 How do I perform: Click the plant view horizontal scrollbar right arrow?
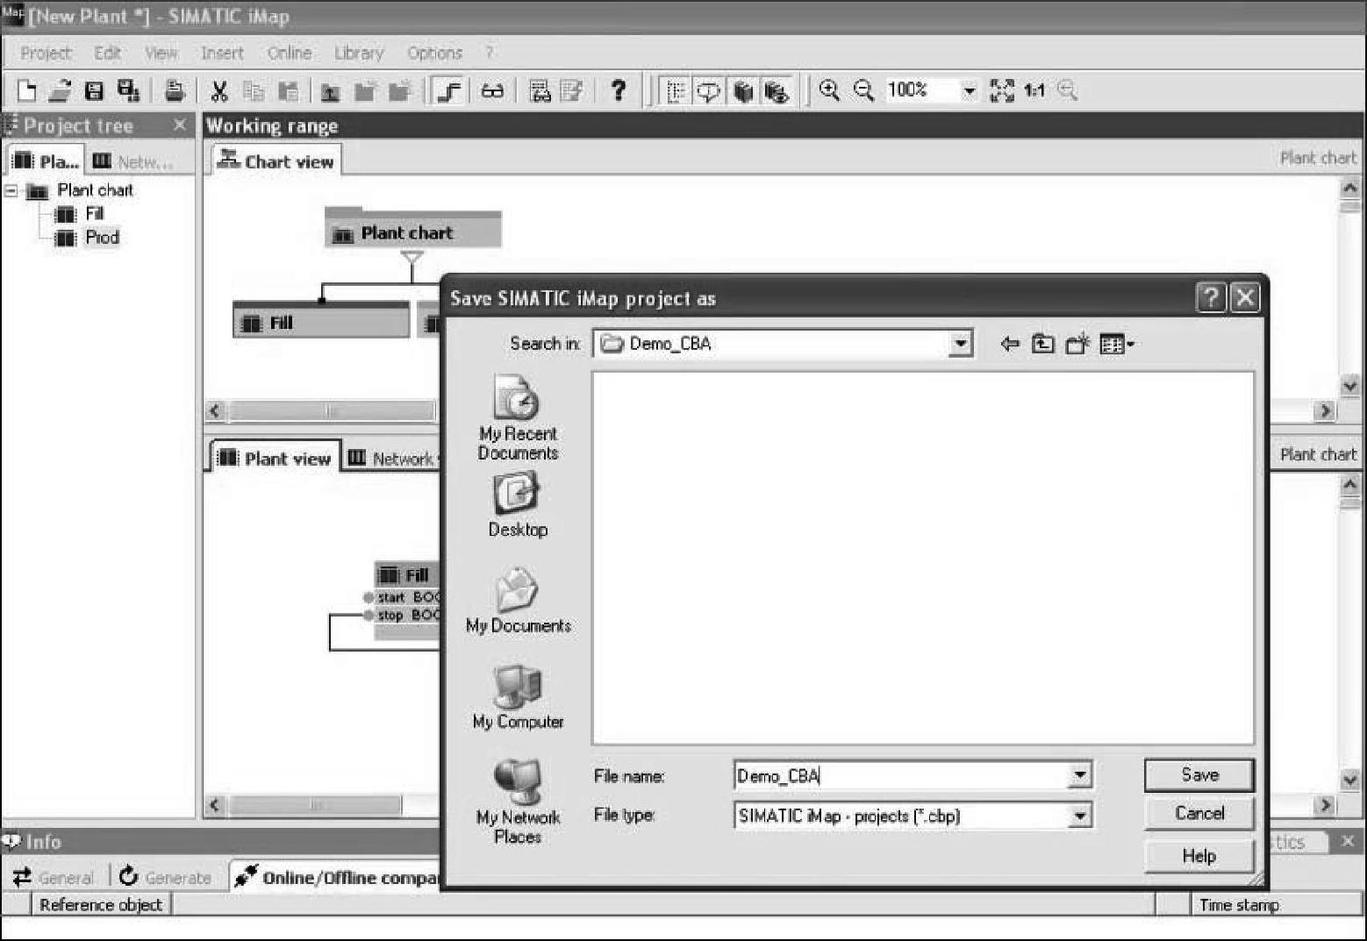pyautogui.click(x=1325, y=804)
